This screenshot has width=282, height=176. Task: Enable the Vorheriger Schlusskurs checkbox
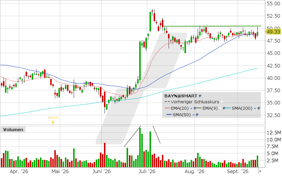point(222,102)
